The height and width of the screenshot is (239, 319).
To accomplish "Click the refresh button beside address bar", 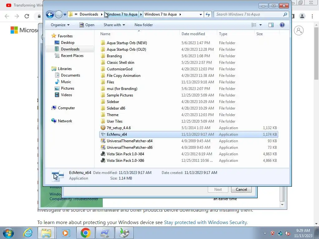I will (208, 14).
